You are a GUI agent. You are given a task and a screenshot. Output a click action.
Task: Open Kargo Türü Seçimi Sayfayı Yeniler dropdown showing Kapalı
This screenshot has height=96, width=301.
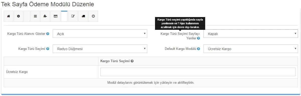251,34
